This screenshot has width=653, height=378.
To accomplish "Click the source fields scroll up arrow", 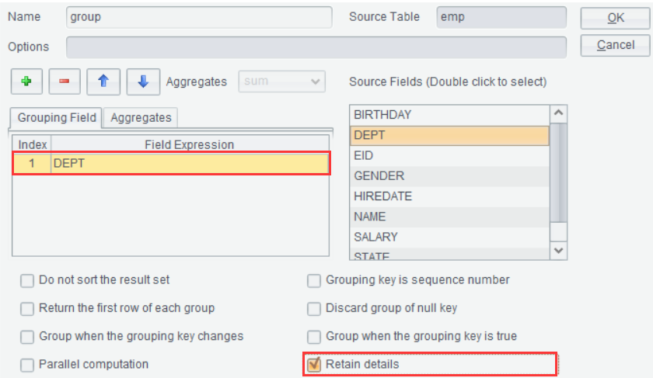I will pyautogui.click(x=558, y=113).
